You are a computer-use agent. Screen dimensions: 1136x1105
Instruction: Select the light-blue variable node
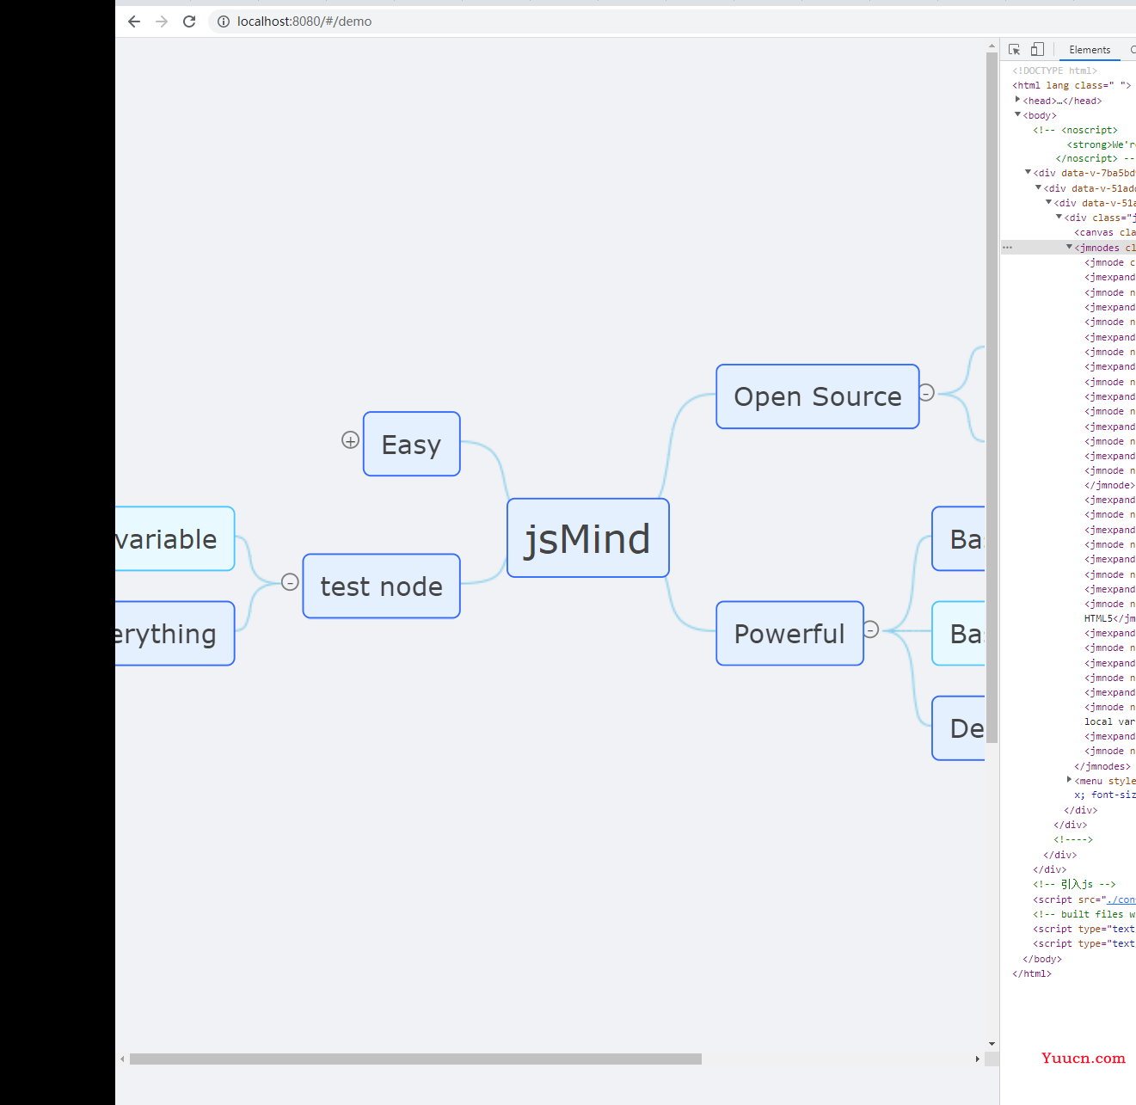coord(175,538)
